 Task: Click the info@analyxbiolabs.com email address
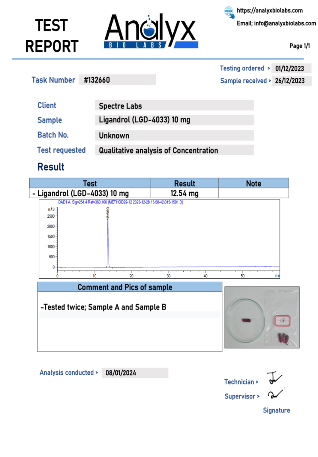pyautogui.click(x=285, y=23)
